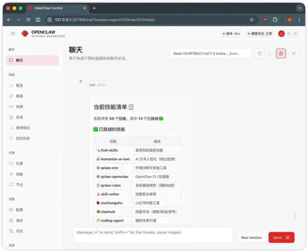Click the site info icon

[50, 20]
